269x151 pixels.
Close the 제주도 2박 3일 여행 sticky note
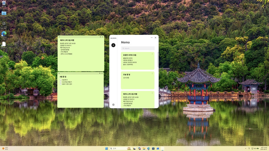coord(102,37)
